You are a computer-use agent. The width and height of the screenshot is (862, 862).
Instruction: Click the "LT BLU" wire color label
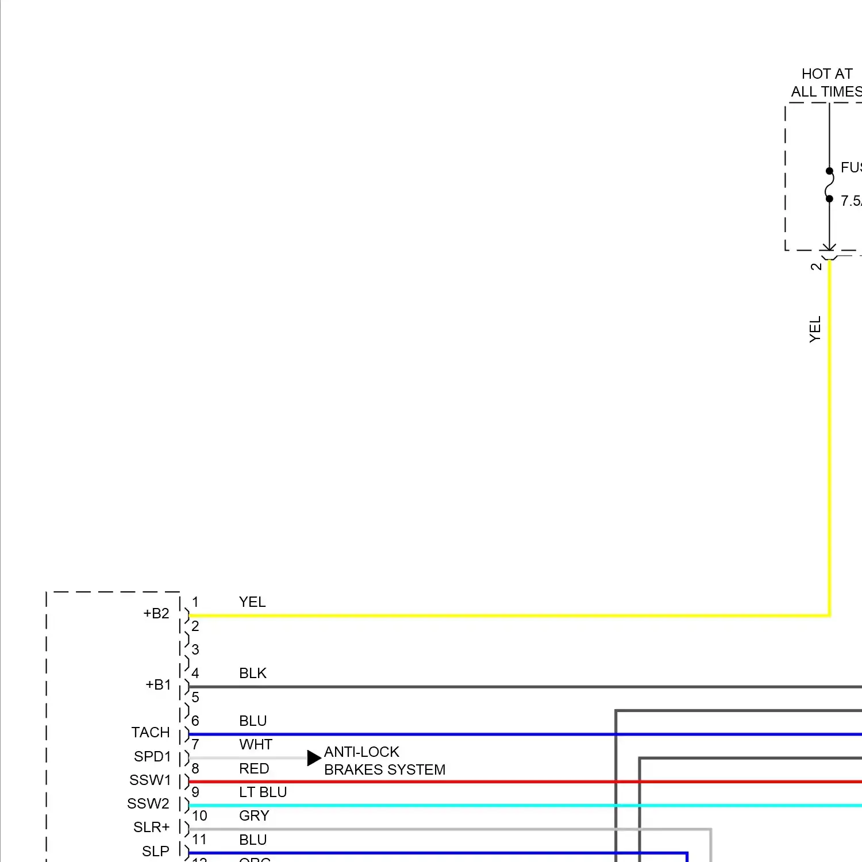[263, 792]
